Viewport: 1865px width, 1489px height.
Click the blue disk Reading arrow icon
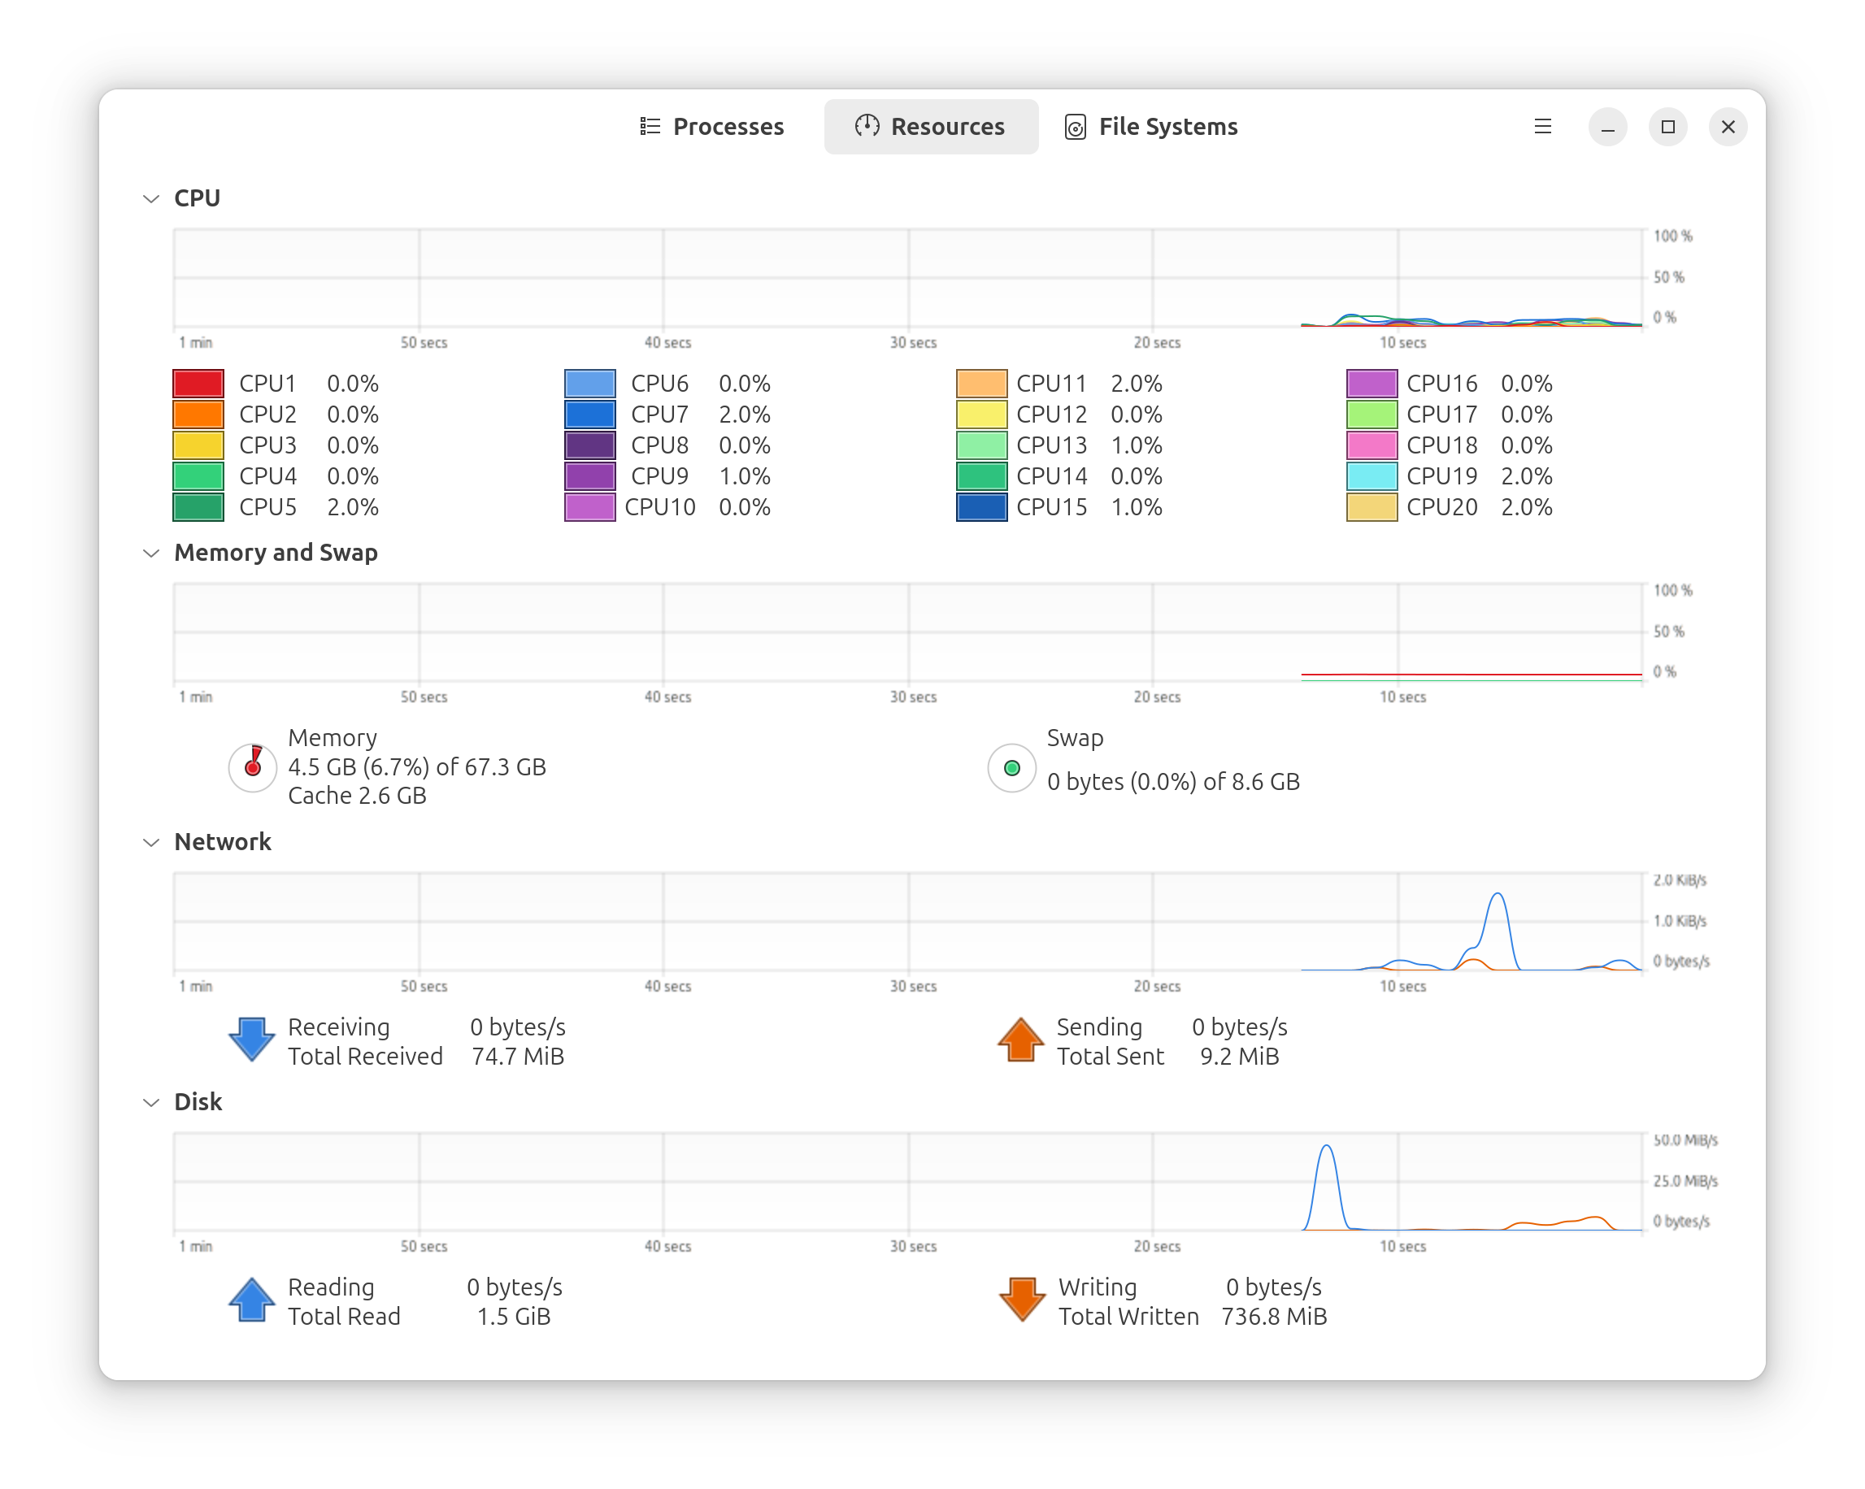(x=252, y=1300)
